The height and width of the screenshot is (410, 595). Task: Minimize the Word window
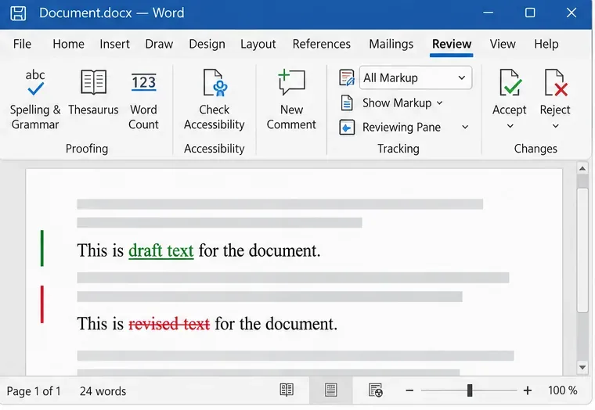click(x=489, y=13)
